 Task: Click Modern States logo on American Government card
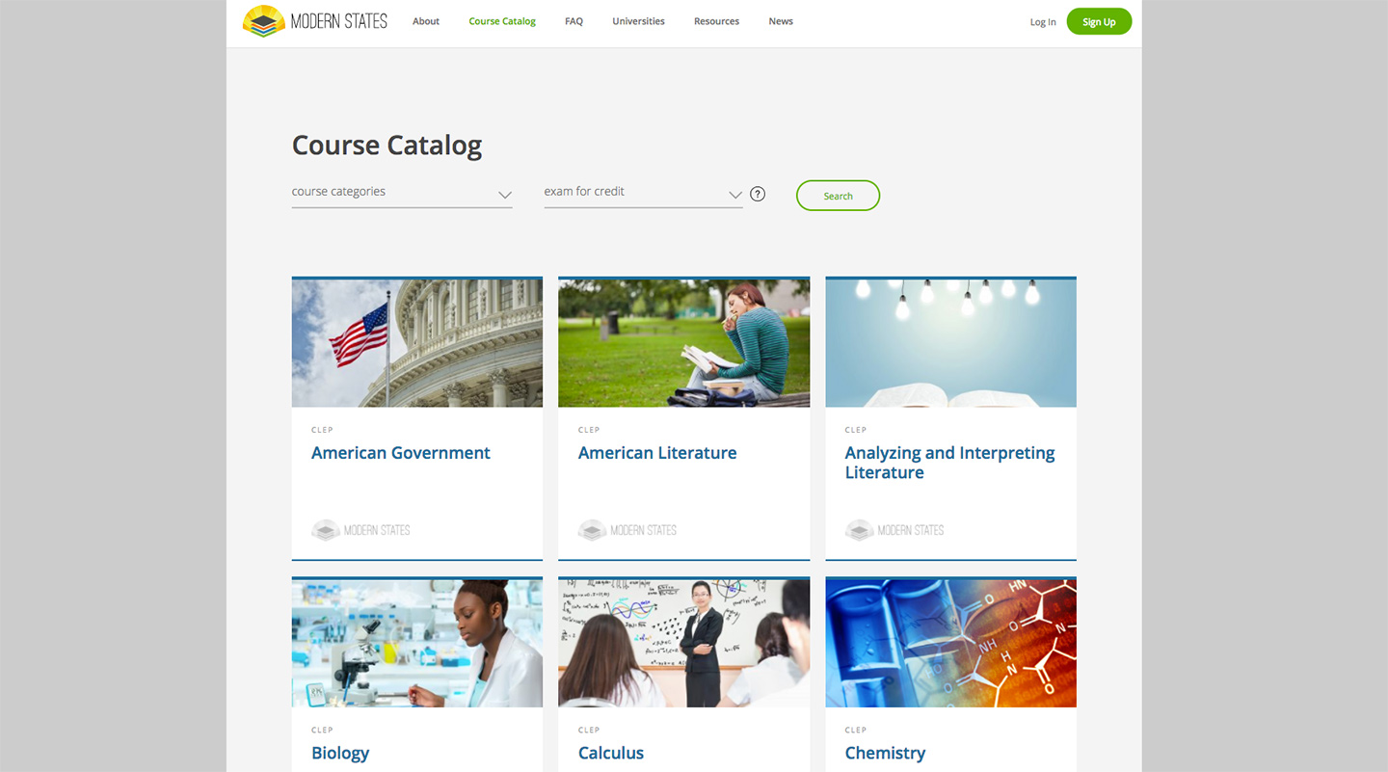360,530
